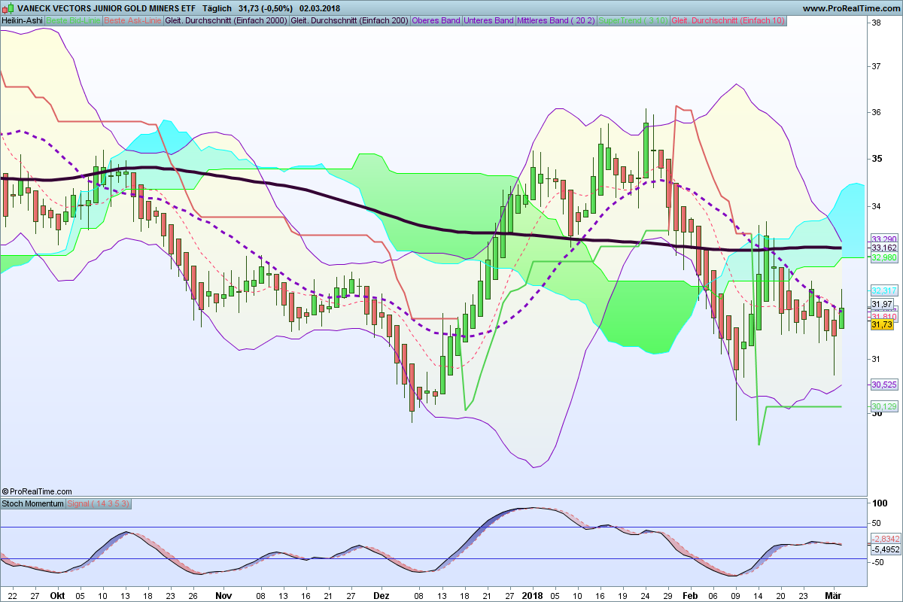The width and height of the screenshot is (903, 602).
Task: Open Gleit. Durchschnitt (Einfach 2000) settings
Action: tap(226, 20)
